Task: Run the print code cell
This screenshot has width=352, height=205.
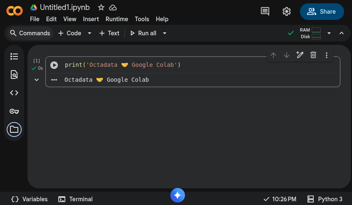Action: (x=54, y=65)
